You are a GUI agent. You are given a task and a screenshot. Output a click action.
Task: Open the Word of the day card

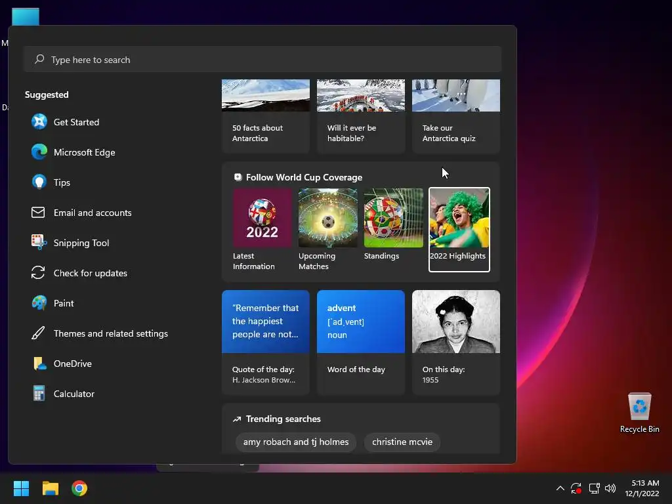(x=361, y=342)
